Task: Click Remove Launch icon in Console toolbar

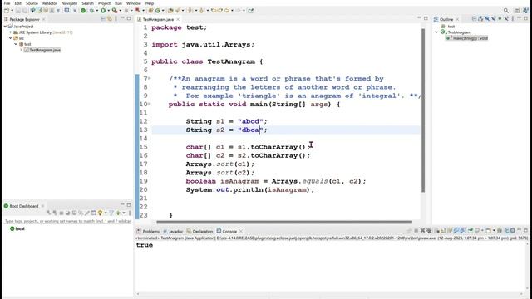Action: (x=422, y=231)
